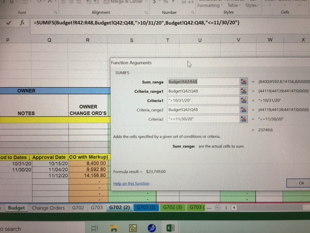Screen dimensions: 310x233
Task: Select column header U
Action: 200,40
